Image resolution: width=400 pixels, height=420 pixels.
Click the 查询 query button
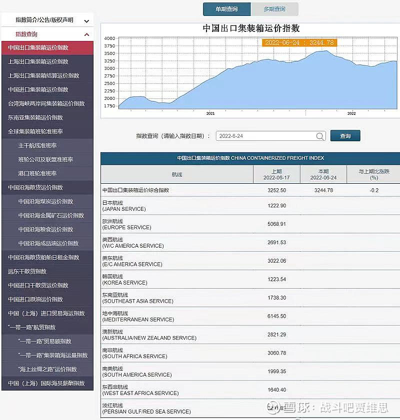point(345,135)
